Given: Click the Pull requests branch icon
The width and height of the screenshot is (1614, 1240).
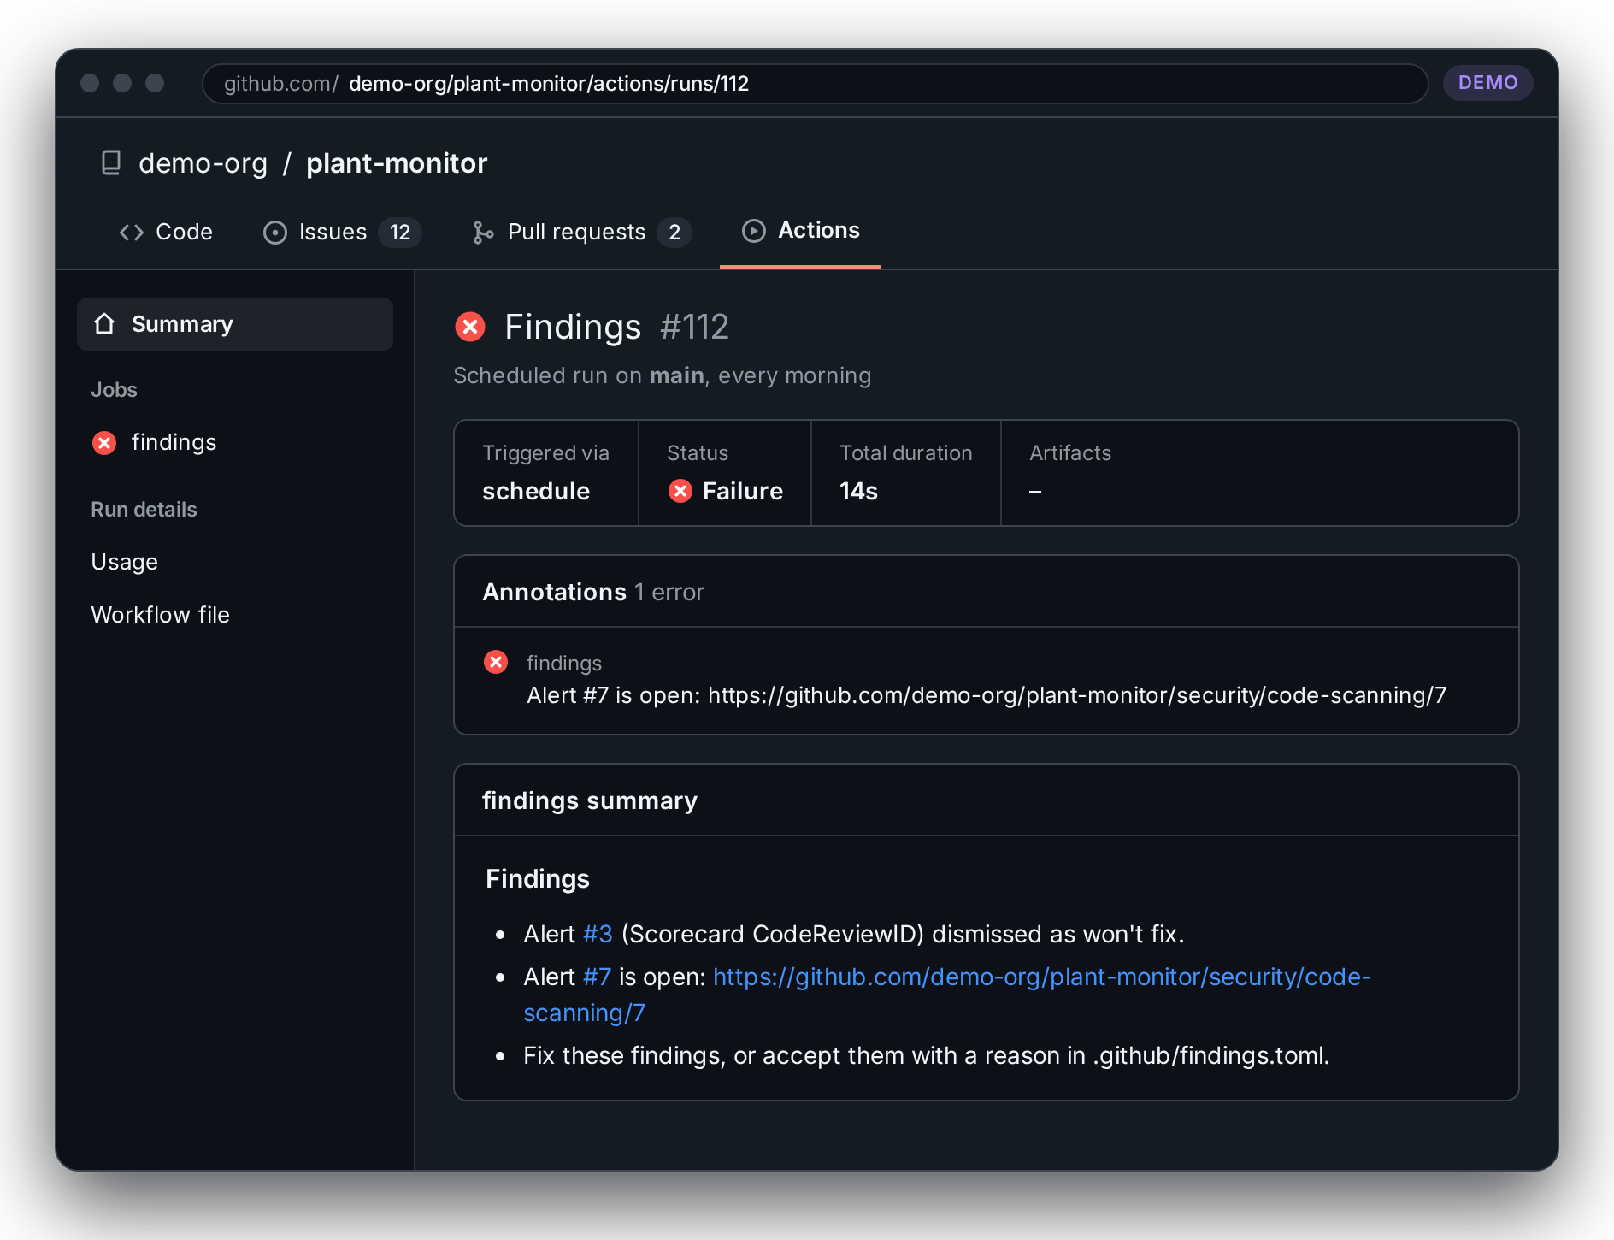Looking at the screenshot, I should [x=483, y=233].
